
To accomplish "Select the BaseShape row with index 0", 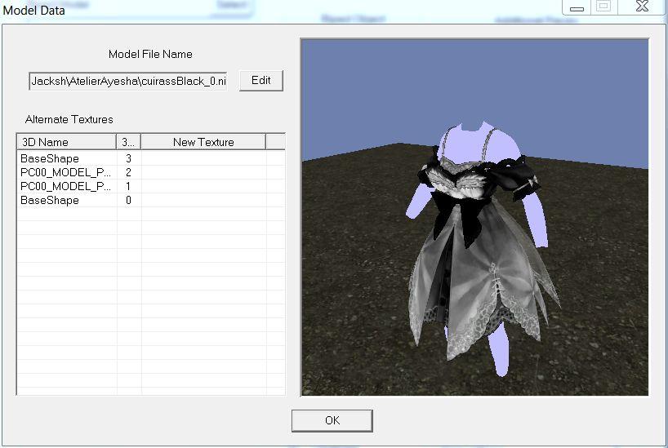I will click(151, 200).
